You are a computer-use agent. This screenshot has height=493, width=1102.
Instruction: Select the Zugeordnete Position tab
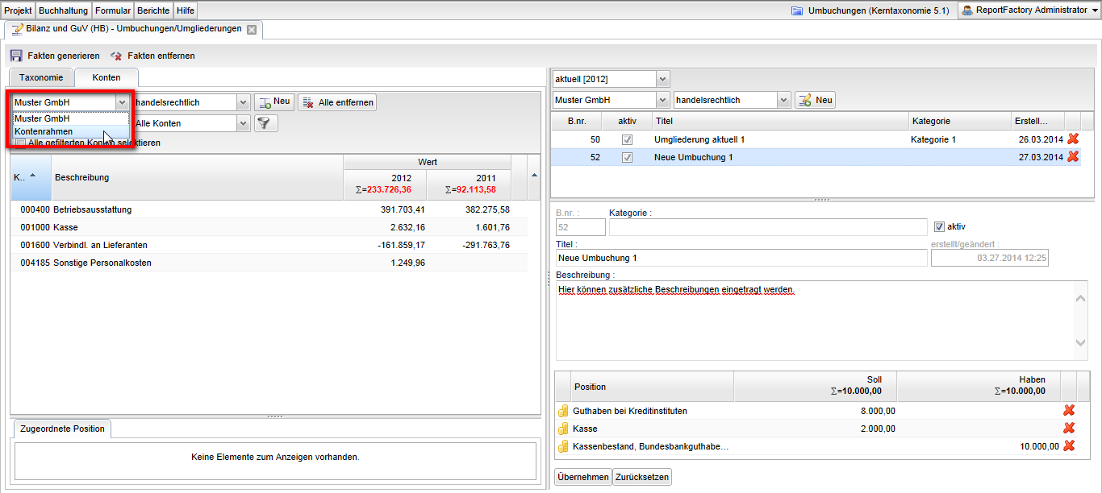click(x=62, y=429)
